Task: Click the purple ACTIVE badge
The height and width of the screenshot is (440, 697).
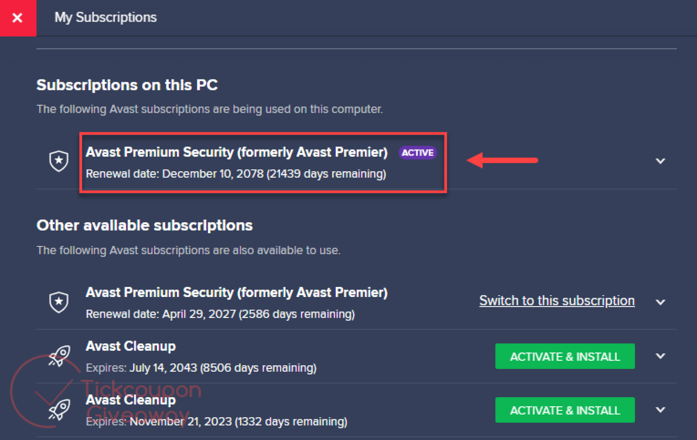Action: 418,153
